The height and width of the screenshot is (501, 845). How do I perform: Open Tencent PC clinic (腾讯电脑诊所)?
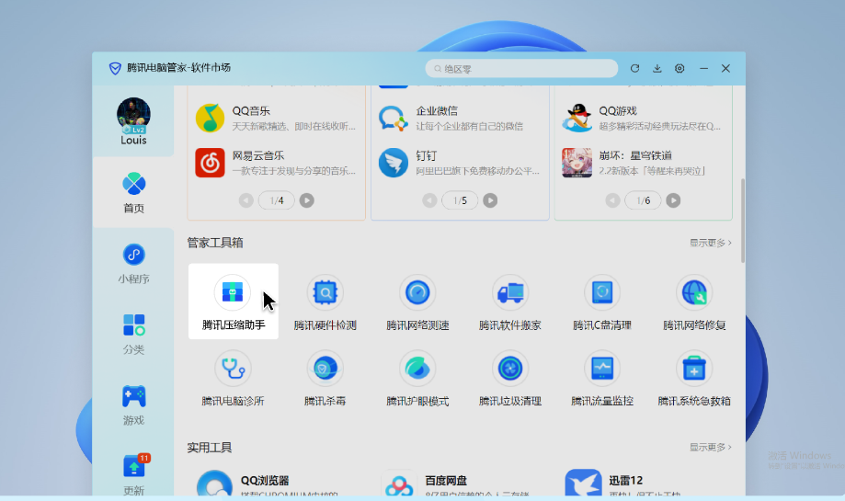(x=233, y=377)
